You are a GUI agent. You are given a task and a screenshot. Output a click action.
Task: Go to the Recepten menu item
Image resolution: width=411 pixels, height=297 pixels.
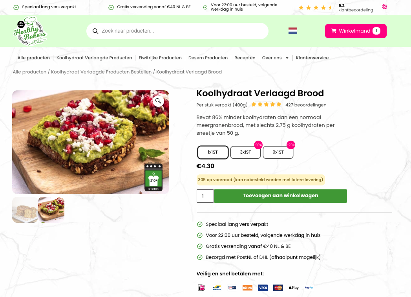coord(245,58)
